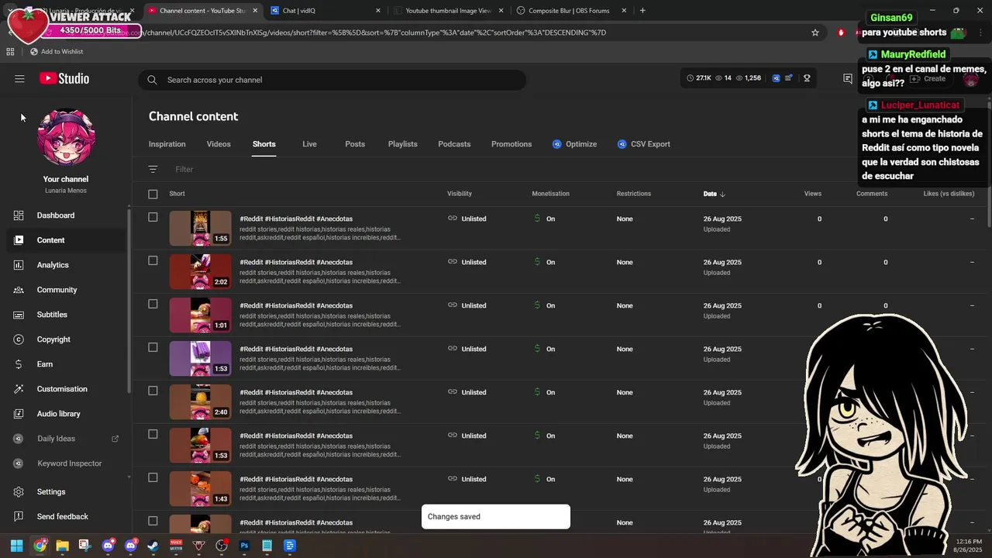Open Steam from the taskbar

coord(153,546)
